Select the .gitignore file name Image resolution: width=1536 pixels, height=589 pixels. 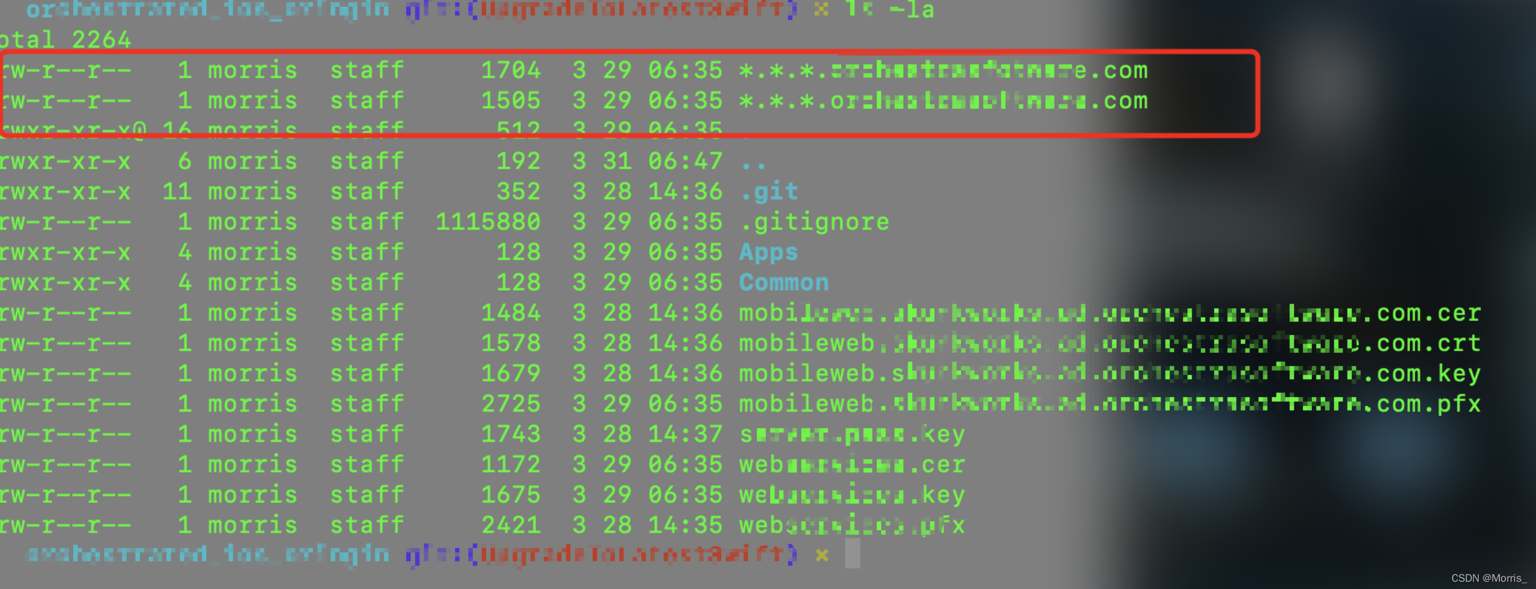coord(815,222)
